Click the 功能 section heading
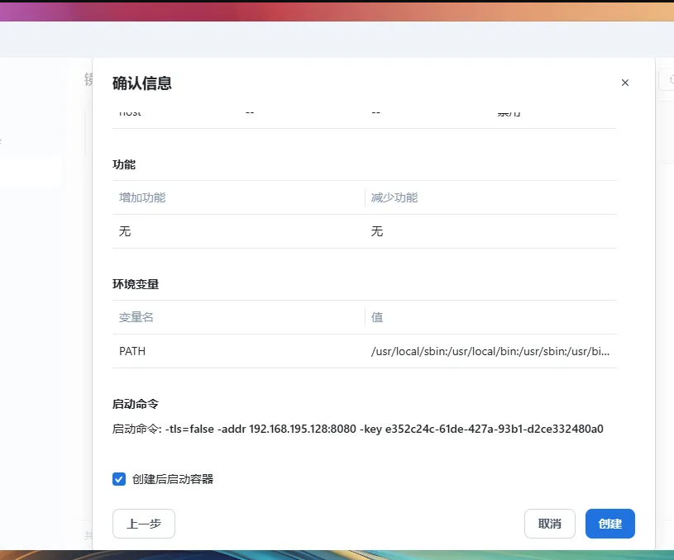This screenshot has width=674, height=560. (124, 165)
